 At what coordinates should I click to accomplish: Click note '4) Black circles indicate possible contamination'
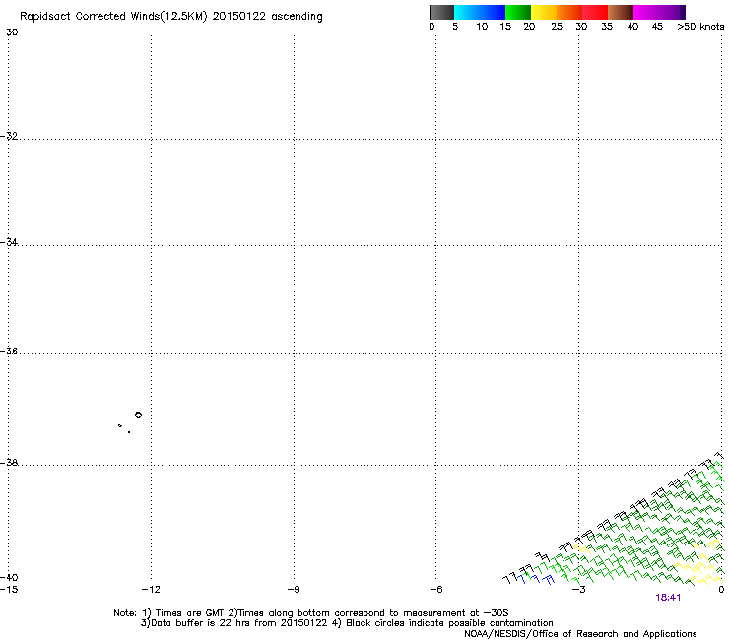click(442, 623)
